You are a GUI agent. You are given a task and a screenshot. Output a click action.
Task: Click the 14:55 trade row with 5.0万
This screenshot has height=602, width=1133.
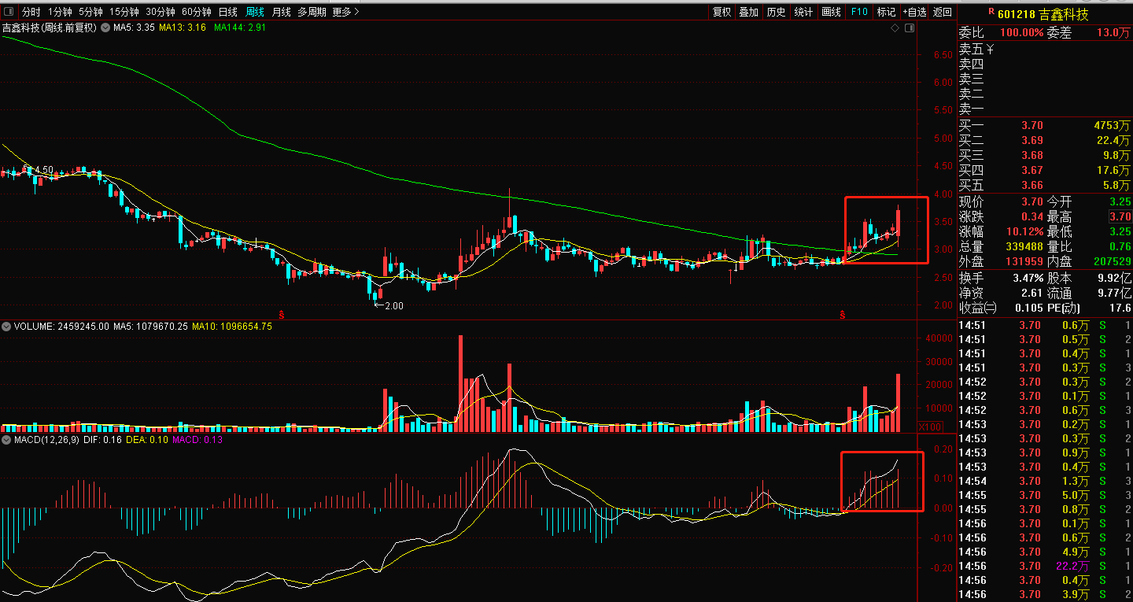[x=1044, y=495]
